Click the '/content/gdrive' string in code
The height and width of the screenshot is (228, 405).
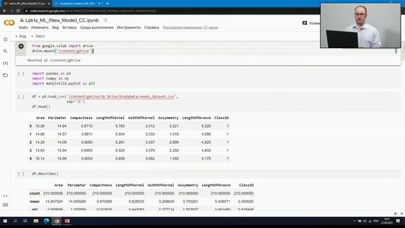74,51
